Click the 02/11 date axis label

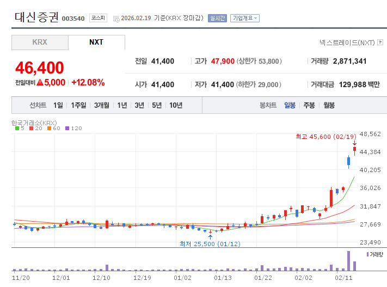coord(343,278)
